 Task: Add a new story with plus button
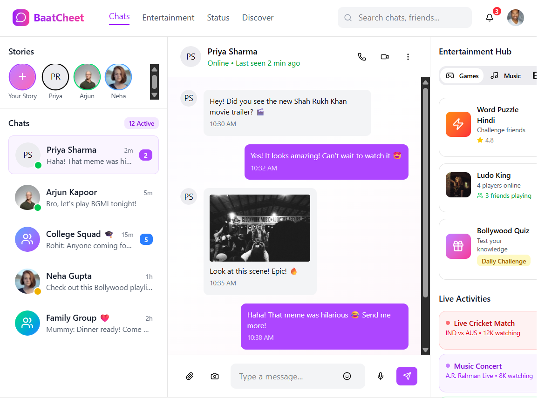click(22, 77)
